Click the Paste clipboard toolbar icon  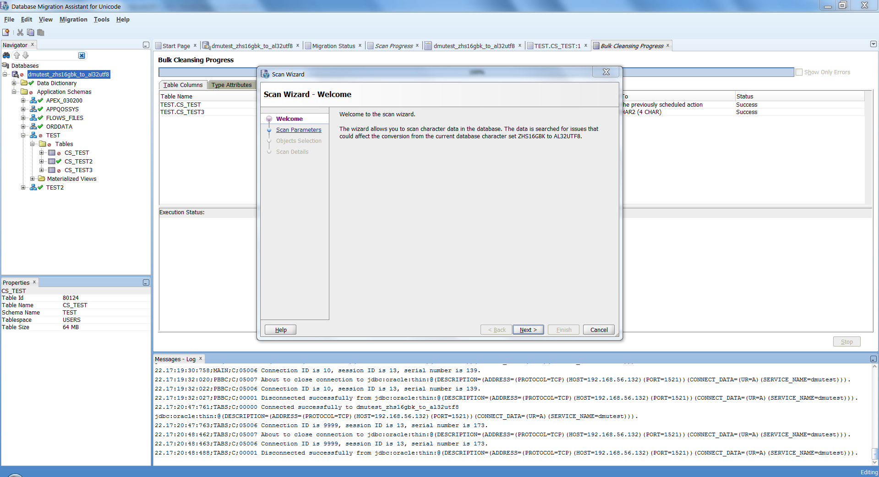point(41,33)
